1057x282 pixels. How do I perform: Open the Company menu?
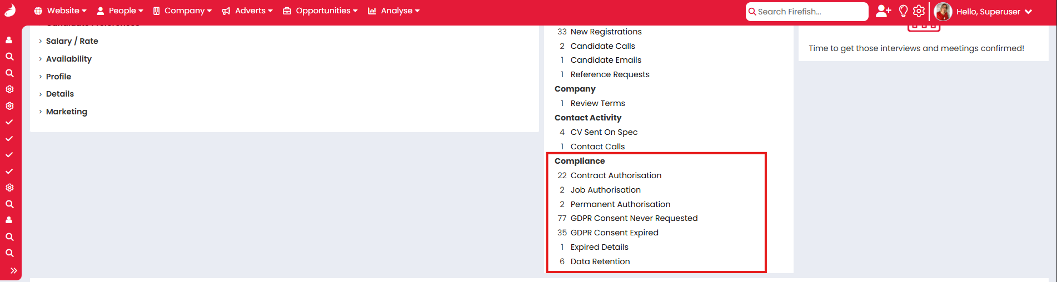[182, 11]
